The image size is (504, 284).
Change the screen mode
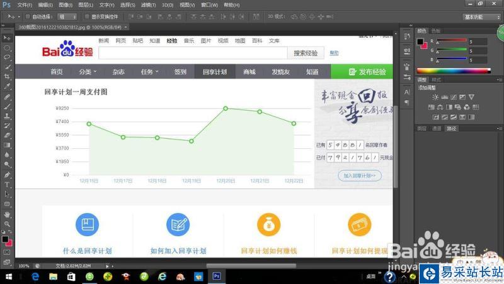click(x=7, y=262)
